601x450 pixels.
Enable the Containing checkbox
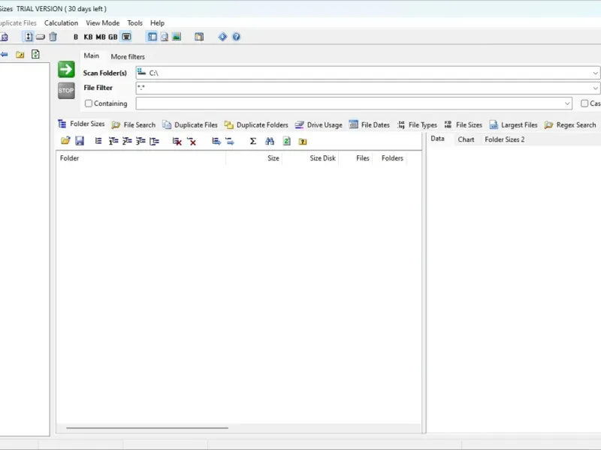tap(89, 103)
